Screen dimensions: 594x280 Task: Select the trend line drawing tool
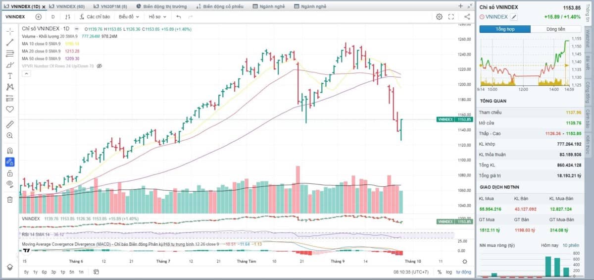click(x=10, y=42)
